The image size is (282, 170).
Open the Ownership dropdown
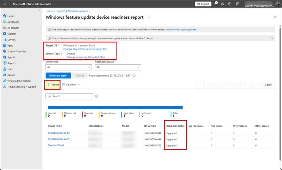point(69,67)
